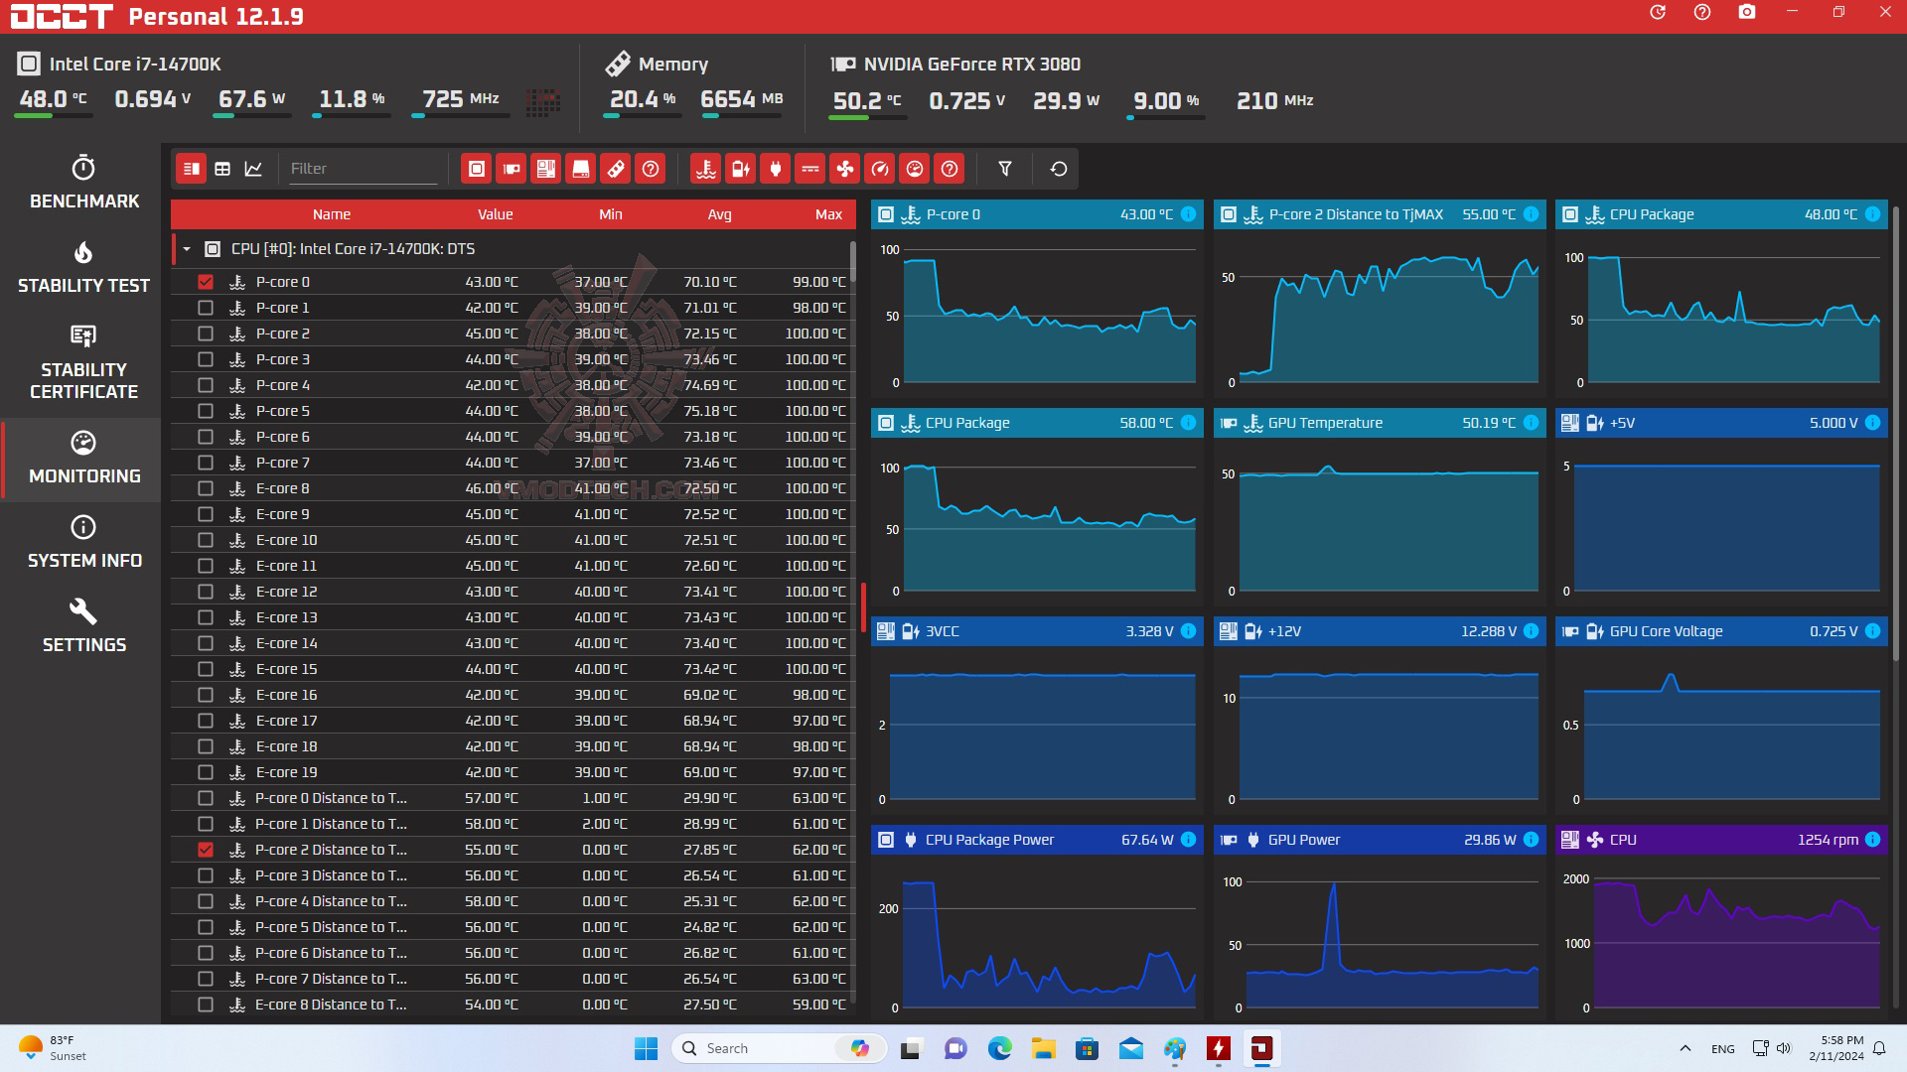Toggle the motherboard device filter icon
This screenshot has height=1072, width=1907.
[x=545, y=169]
